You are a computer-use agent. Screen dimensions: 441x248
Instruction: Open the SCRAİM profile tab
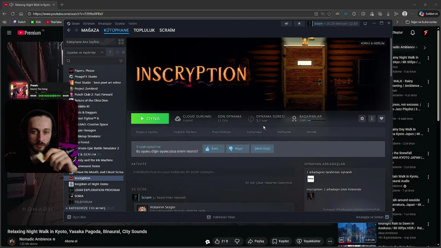pyautogui.click(x=167, y=30)
